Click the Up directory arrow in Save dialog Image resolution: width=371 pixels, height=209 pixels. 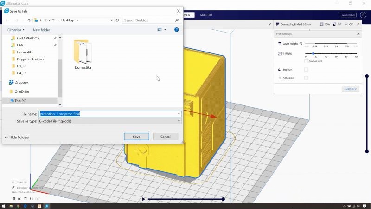click(x=29, y=20)
